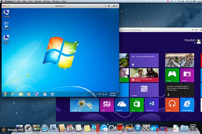The height and width of the screenshot is (134, 202).
Task: Open Mission Control in Dock
Action: coord(36,128)
